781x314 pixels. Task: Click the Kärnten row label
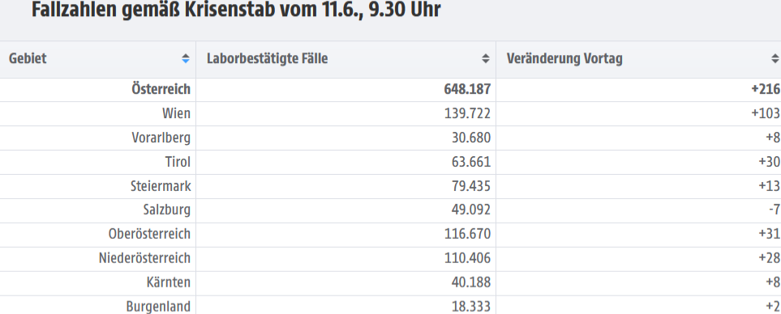pos(169,282)
